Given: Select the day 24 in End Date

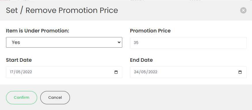Looking at the screenshot, I should pyautogui.click(x=136, y=72).
